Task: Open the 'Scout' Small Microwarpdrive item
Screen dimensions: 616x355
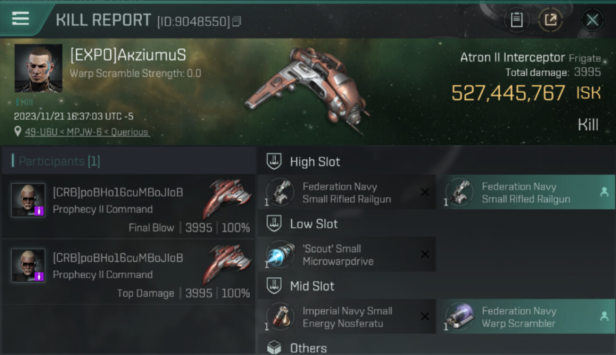Action: tap(347, 255)
